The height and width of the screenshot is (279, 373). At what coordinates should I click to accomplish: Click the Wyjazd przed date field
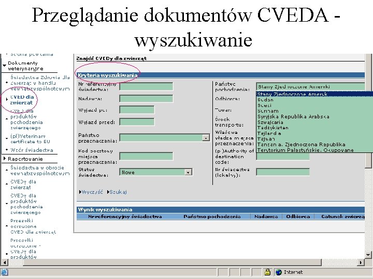(x=137, y=122)
